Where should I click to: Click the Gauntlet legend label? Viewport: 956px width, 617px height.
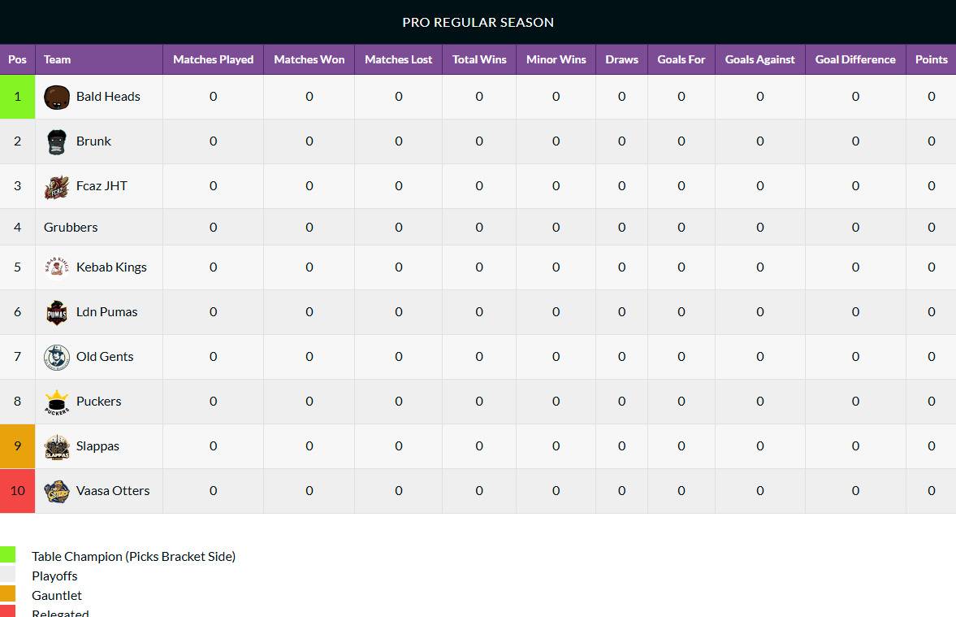tap(57, 595)
